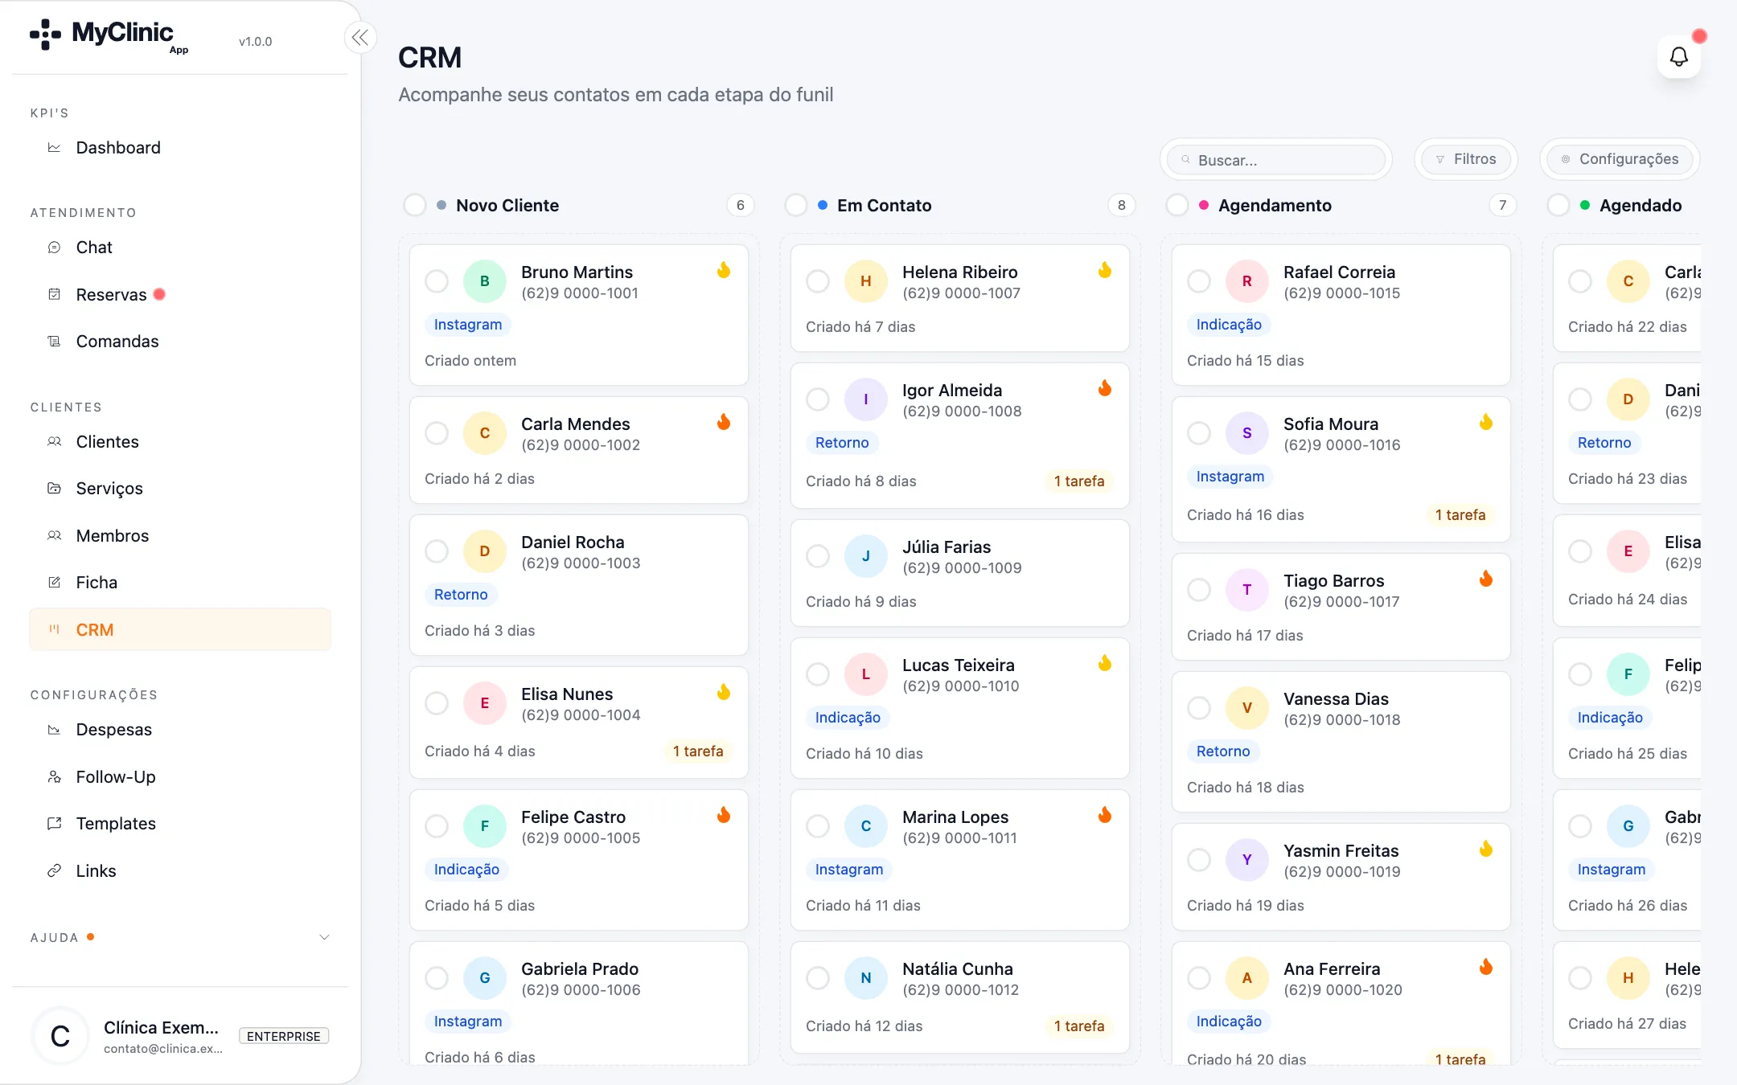Click the ENTERPRISE plan badge

[284, 1036]
